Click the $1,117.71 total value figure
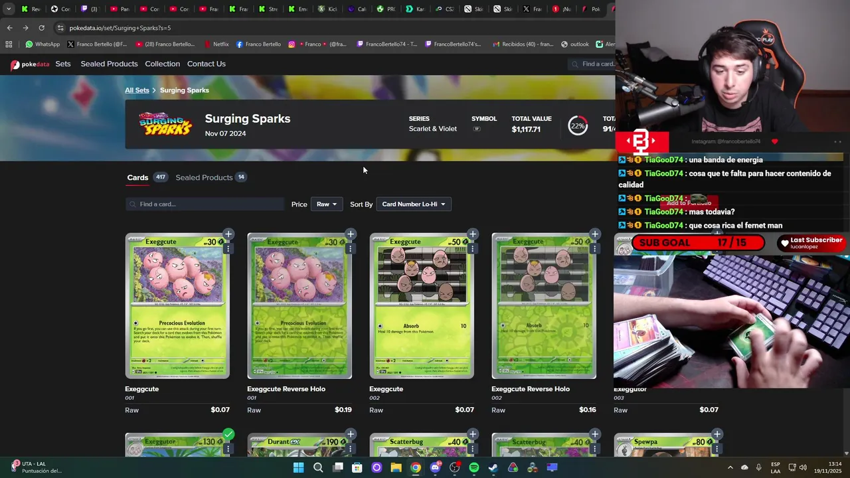 coord(526,129)
